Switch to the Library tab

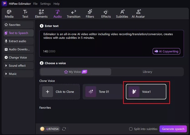[147, 72]
